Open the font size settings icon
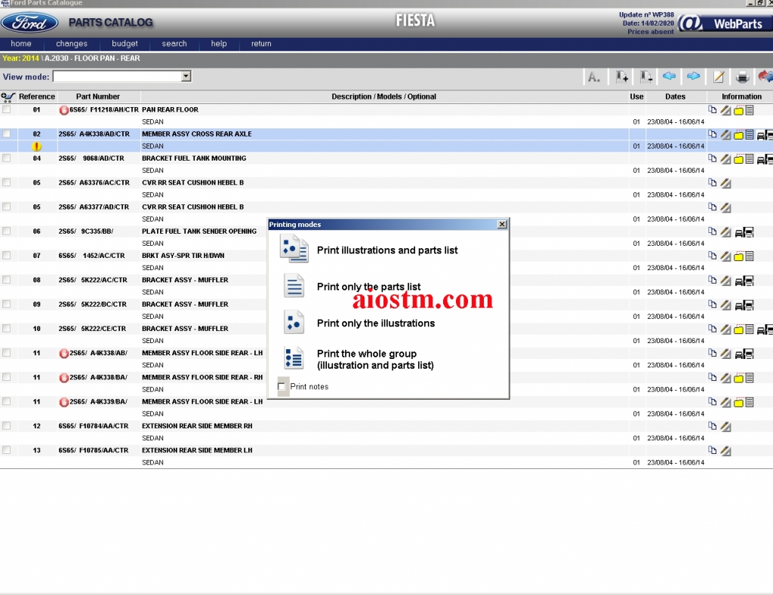 point(594,76)
